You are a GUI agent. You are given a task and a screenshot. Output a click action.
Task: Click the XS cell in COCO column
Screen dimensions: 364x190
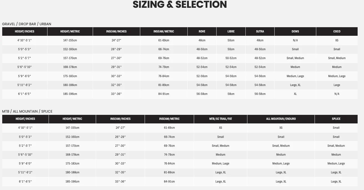[x=337, y=40]
